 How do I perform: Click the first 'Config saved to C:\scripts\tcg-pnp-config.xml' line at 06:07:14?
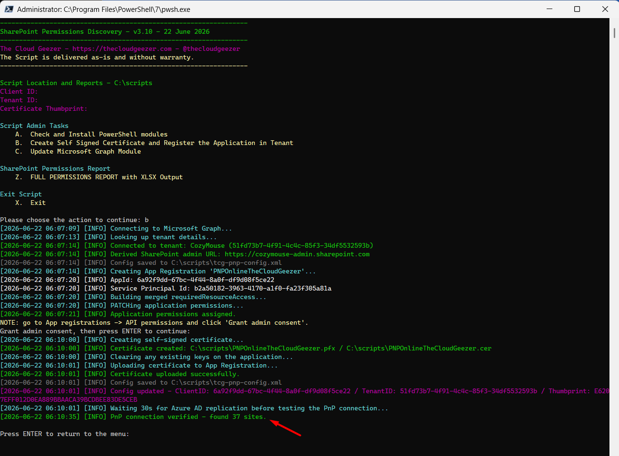pyautogui.click(x=141, y=262)
